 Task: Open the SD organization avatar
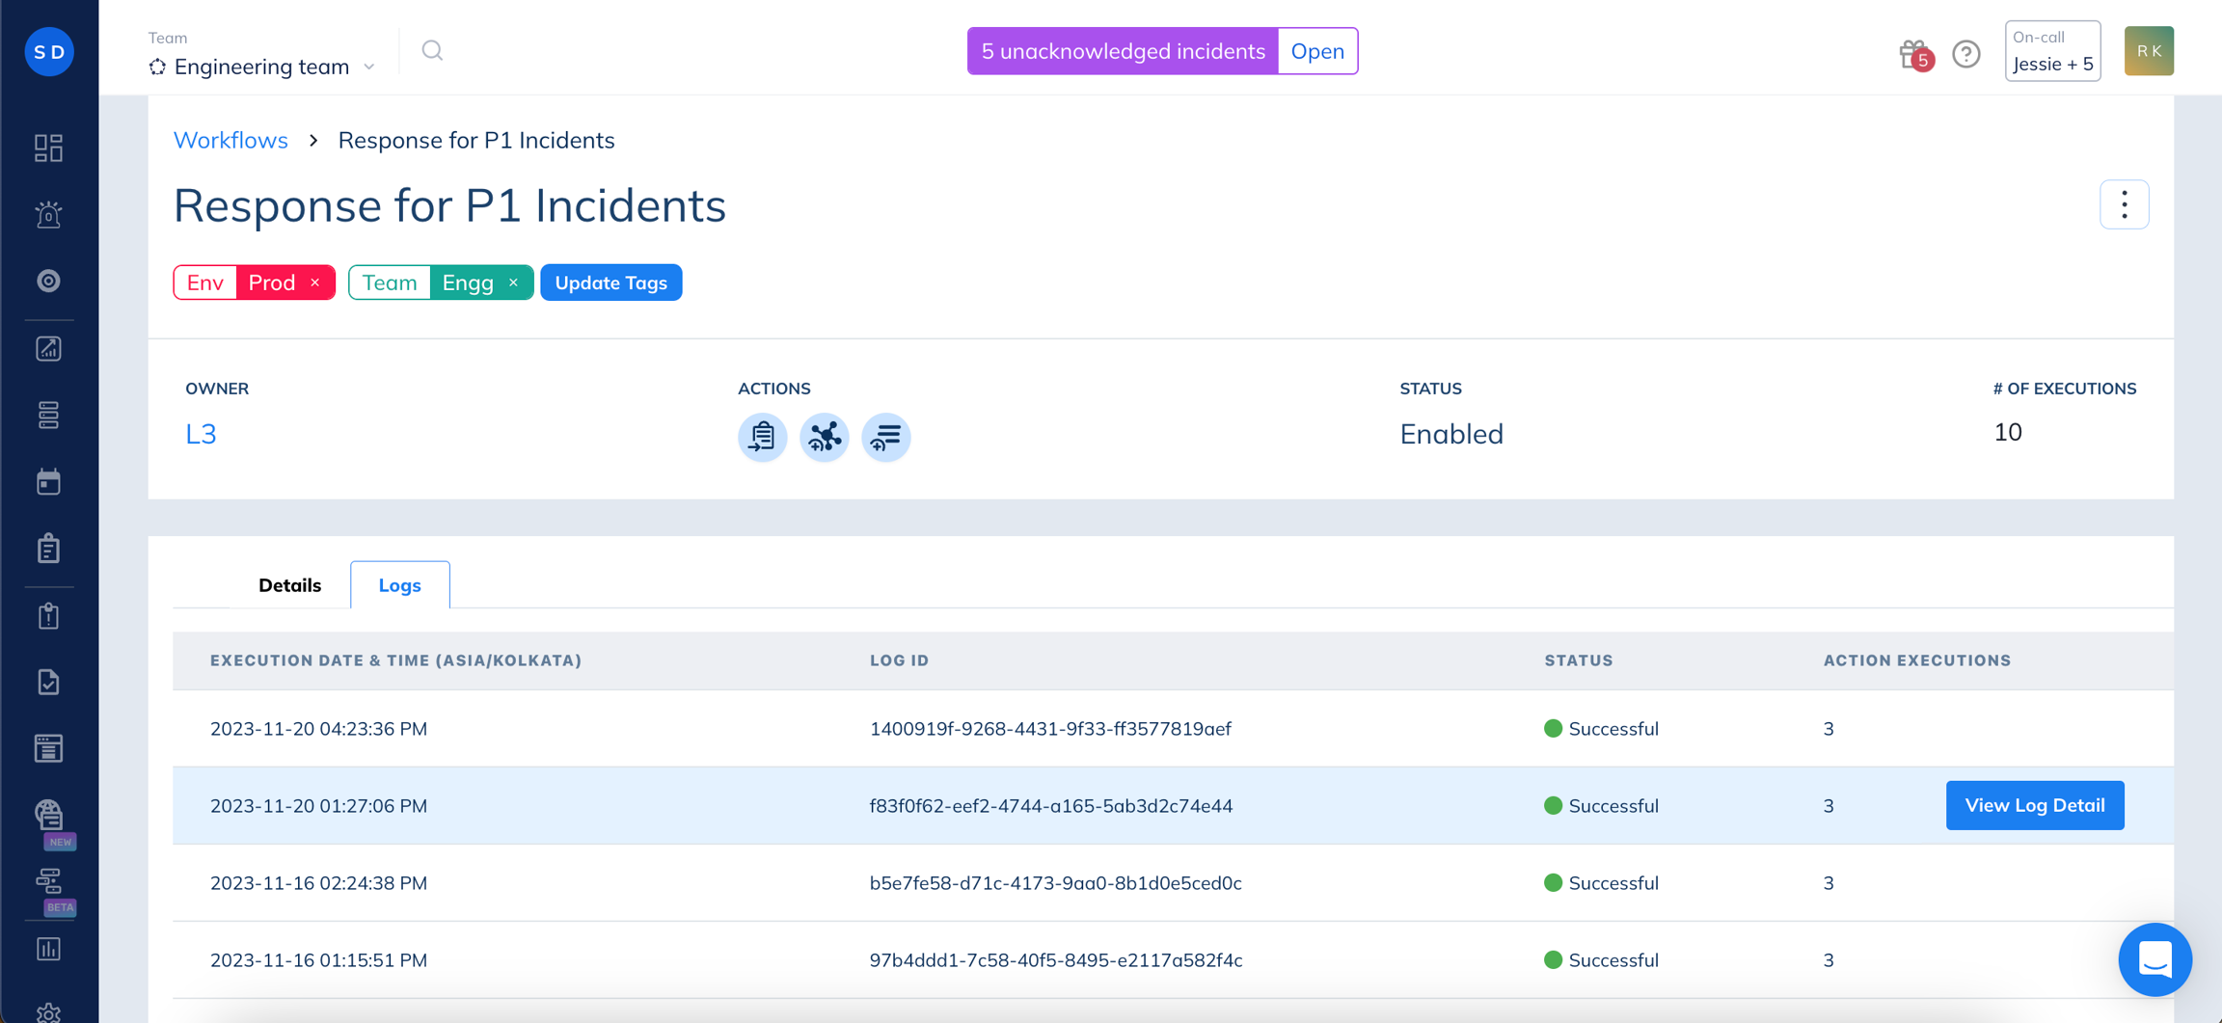tap(49, 51)
